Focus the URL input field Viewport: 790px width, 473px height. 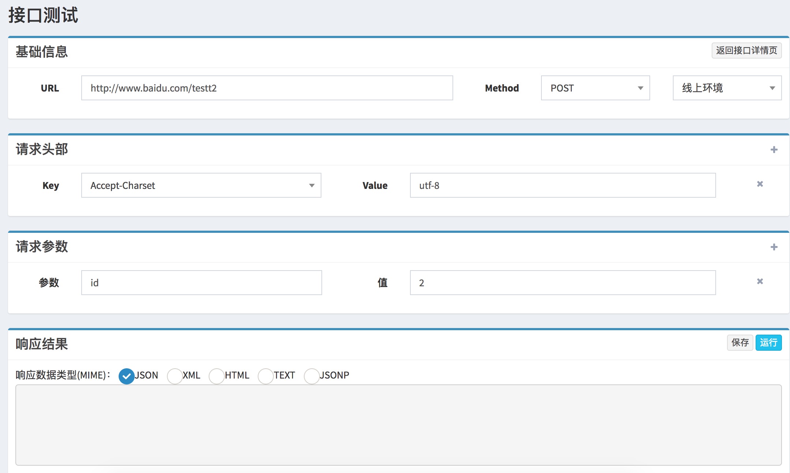pos(267,88)
